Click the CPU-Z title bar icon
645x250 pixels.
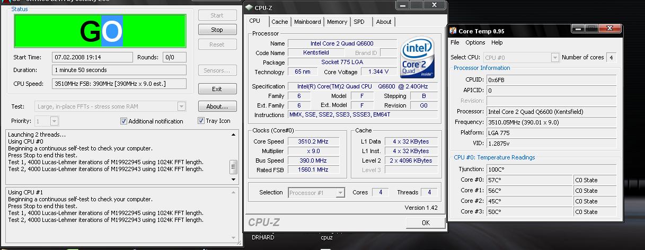tap(250, 7)
